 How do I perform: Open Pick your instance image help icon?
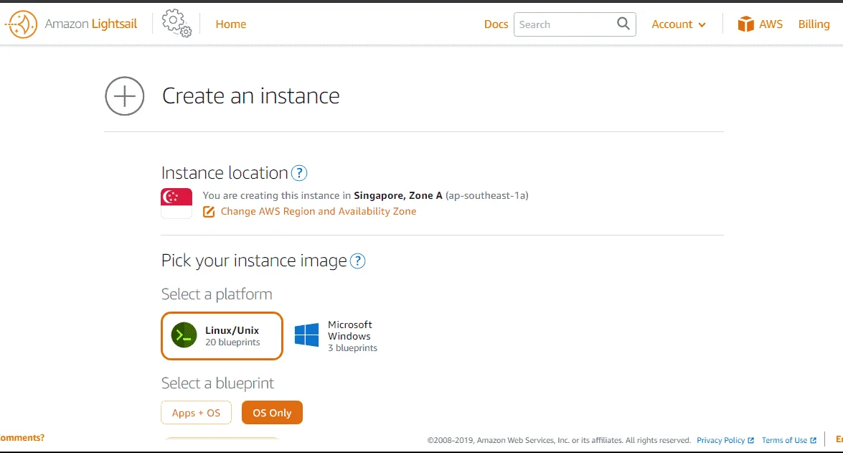pos(357,261)
